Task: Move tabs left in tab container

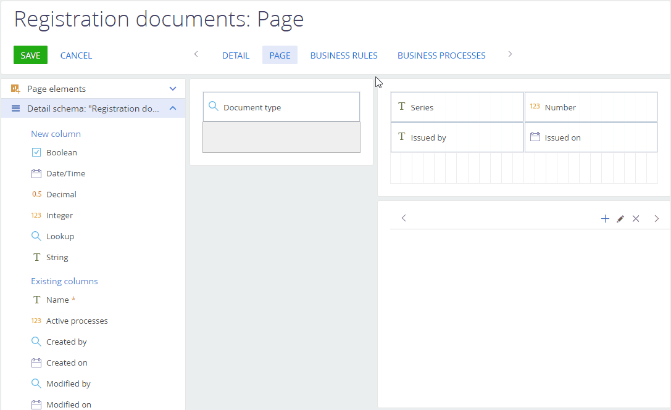Action: point(404,218)
